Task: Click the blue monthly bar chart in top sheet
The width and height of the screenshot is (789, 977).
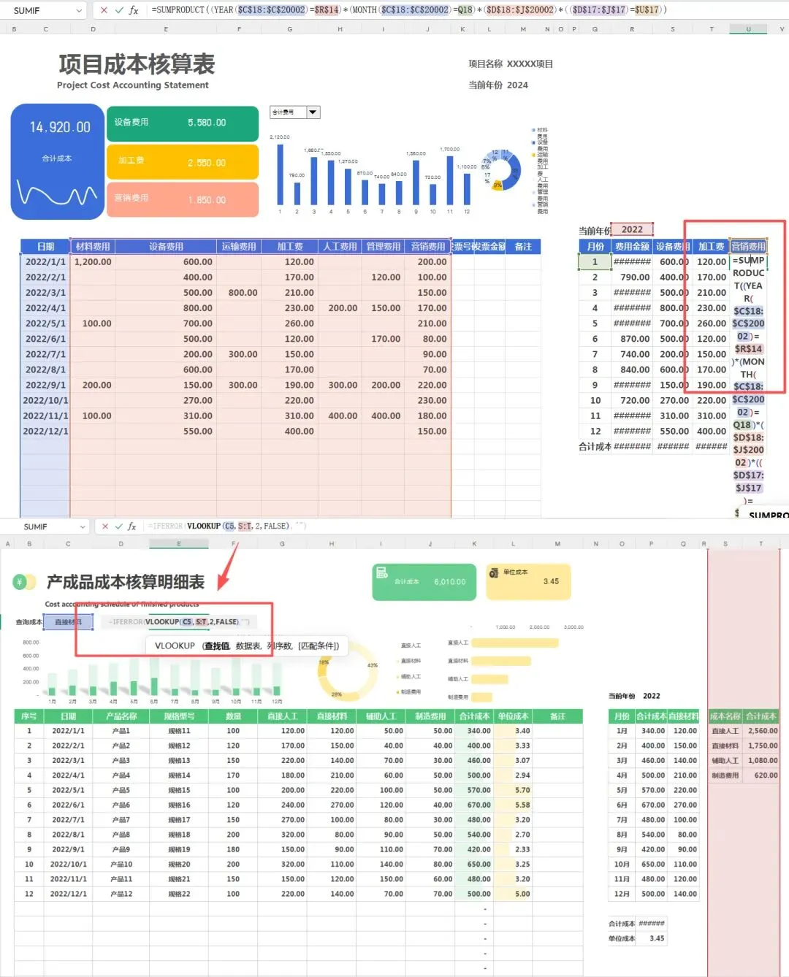Action: 373,175
